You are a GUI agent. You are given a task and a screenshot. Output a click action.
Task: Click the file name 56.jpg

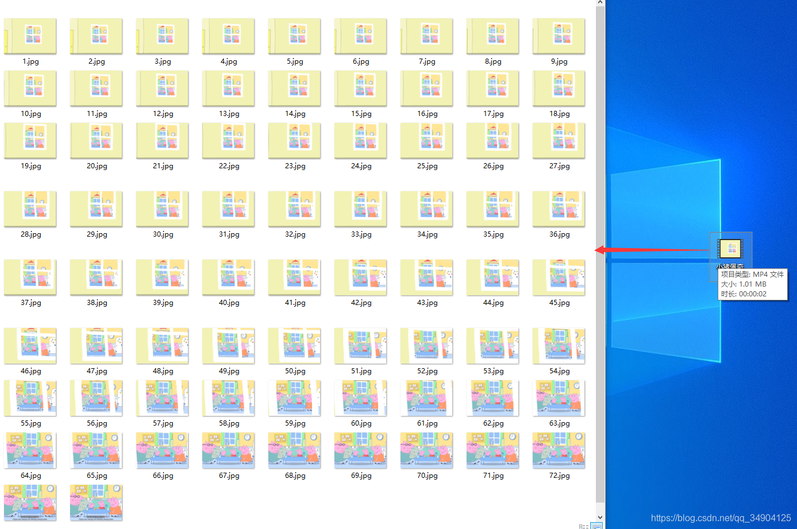tap(97, 423)
